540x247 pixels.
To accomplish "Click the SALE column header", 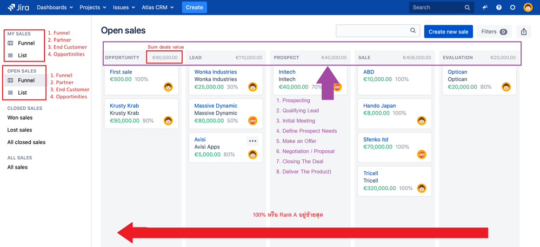I will 364,57.
